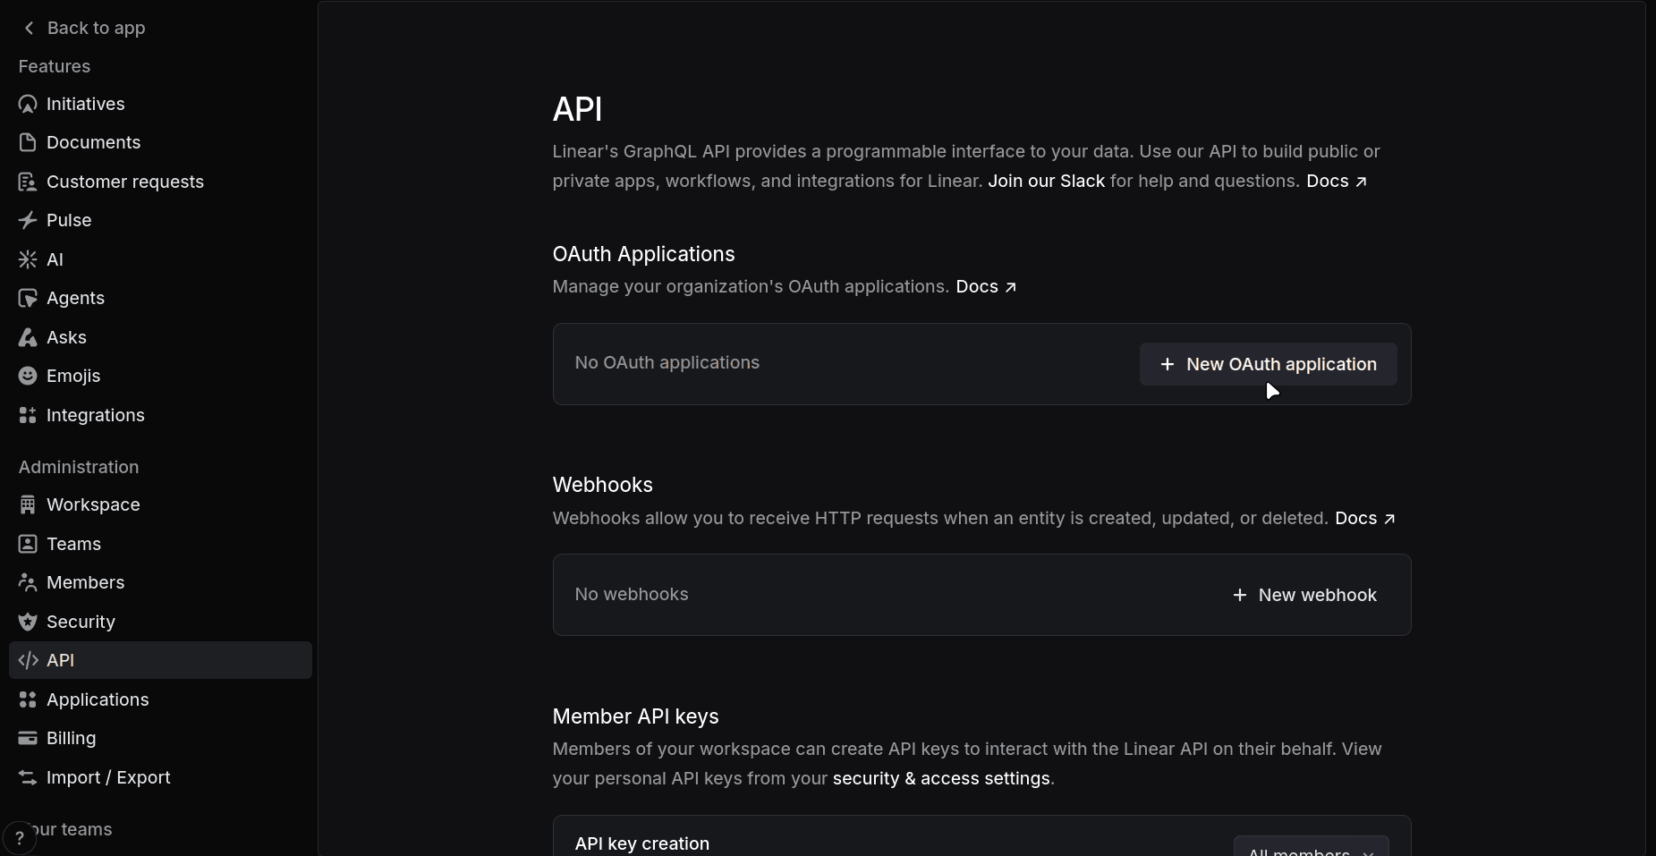This screenshot has width=1656, height=856.
Task: Click the Members people icon
Action: coord(28,582)
